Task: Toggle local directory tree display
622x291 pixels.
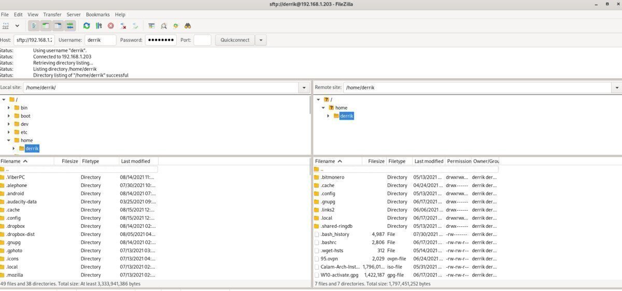Action: [x=46, y=25]
